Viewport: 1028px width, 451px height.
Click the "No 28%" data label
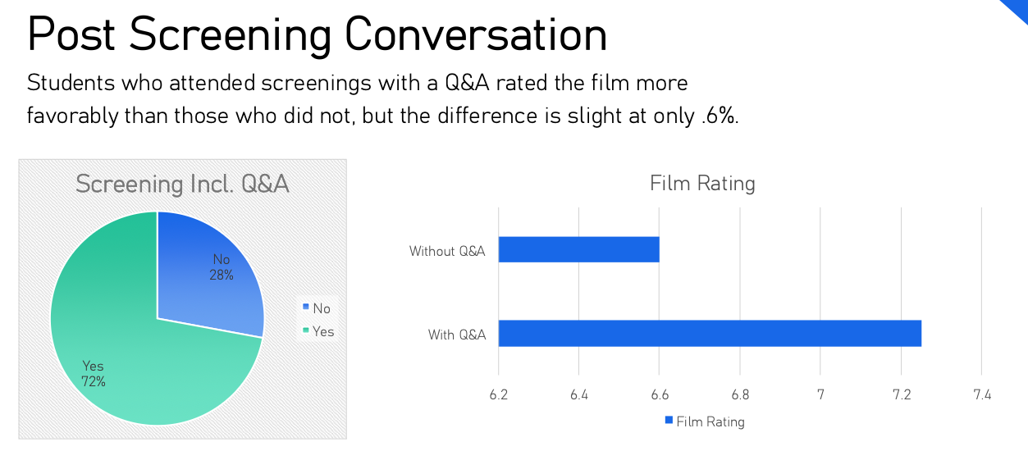click(x=222, y=267)
